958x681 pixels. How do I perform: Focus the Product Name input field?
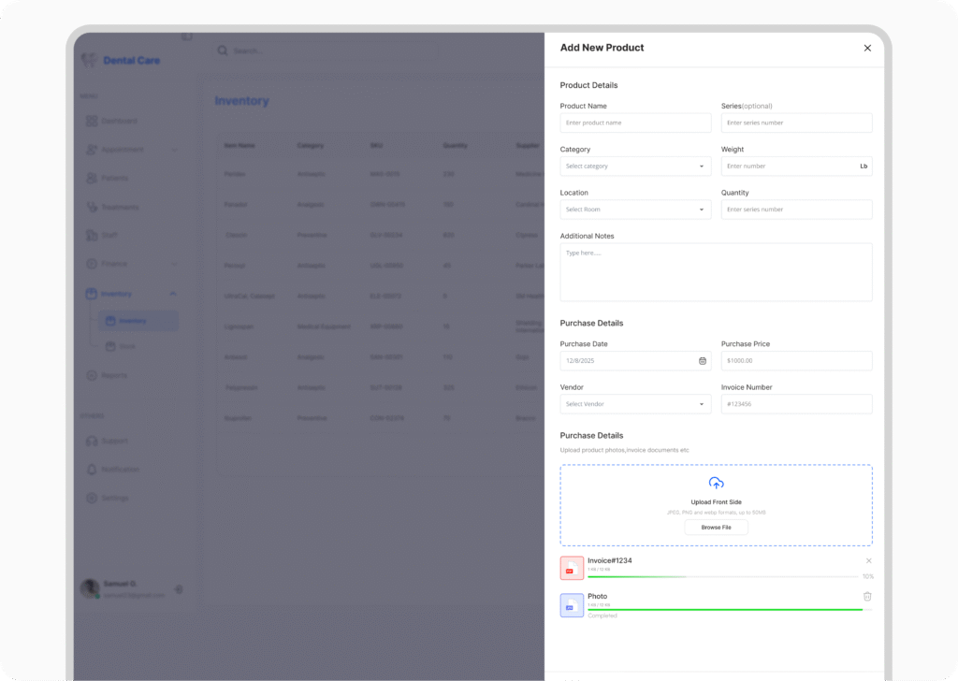[x=635, y=123]
